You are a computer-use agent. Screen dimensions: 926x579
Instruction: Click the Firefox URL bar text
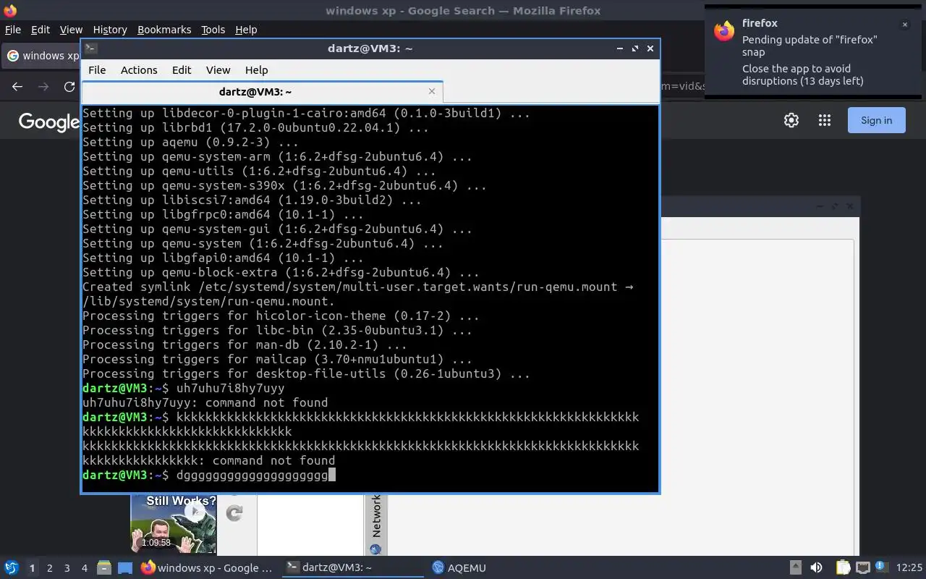683,86
